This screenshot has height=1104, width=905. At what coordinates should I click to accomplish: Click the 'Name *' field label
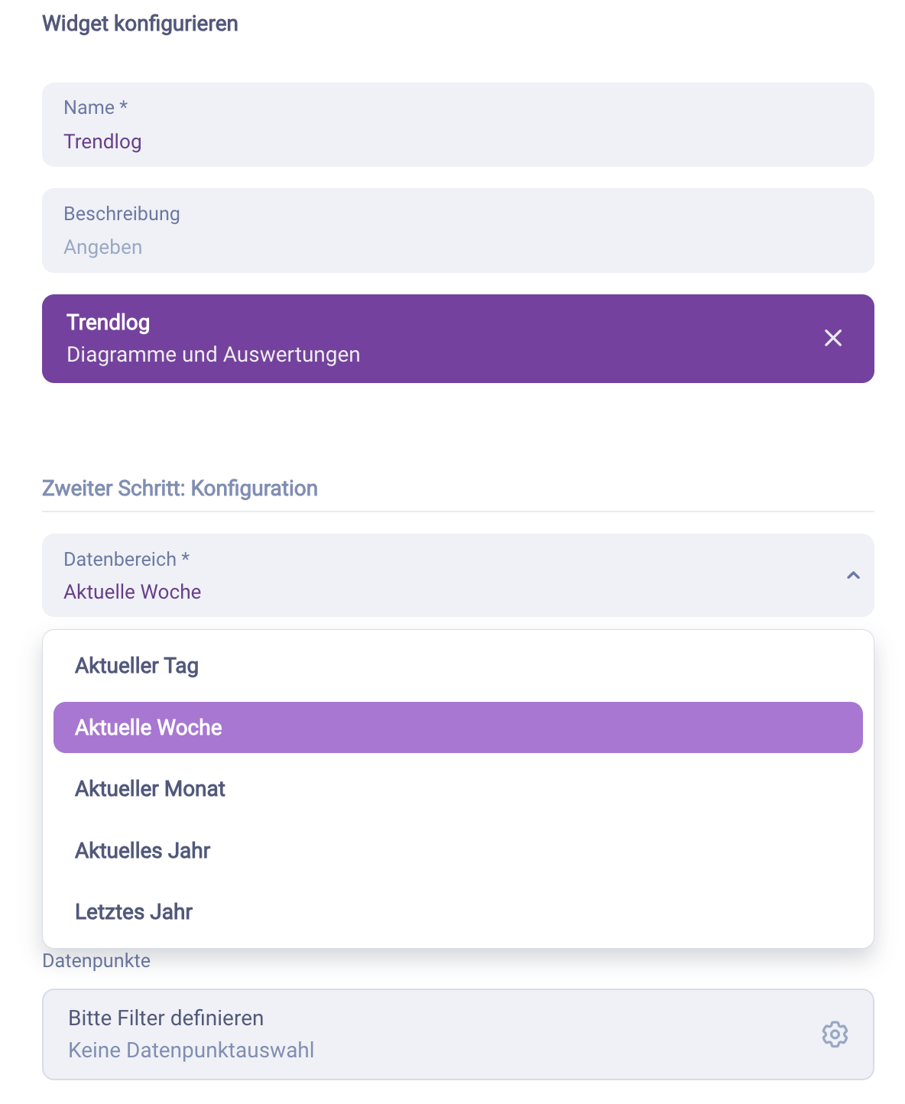point(96,108)
